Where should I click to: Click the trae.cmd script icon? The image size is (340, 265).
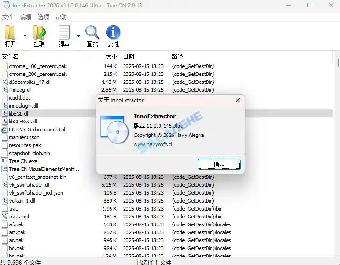pos(5,217)
